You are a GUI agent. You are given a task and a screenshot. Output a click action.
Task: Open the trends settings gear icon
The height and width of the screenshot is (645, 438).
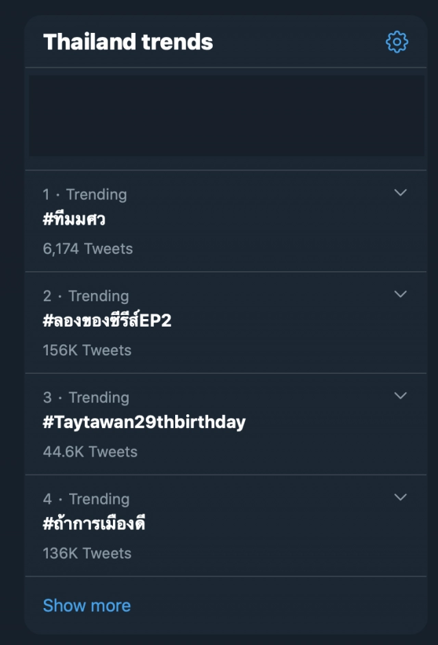tap(397, 42)
